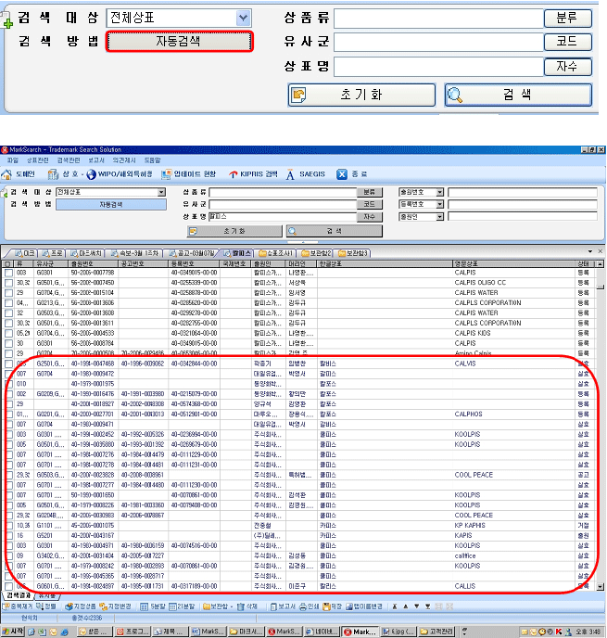Click enlarged 코드 button

coord(567,42)
